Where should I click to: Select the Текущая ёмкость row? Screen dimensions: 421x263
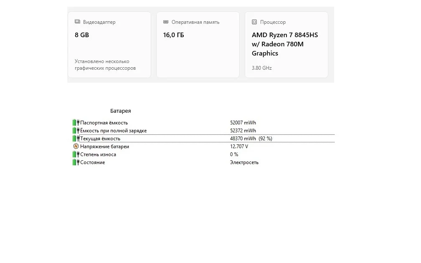coord(203,139)
